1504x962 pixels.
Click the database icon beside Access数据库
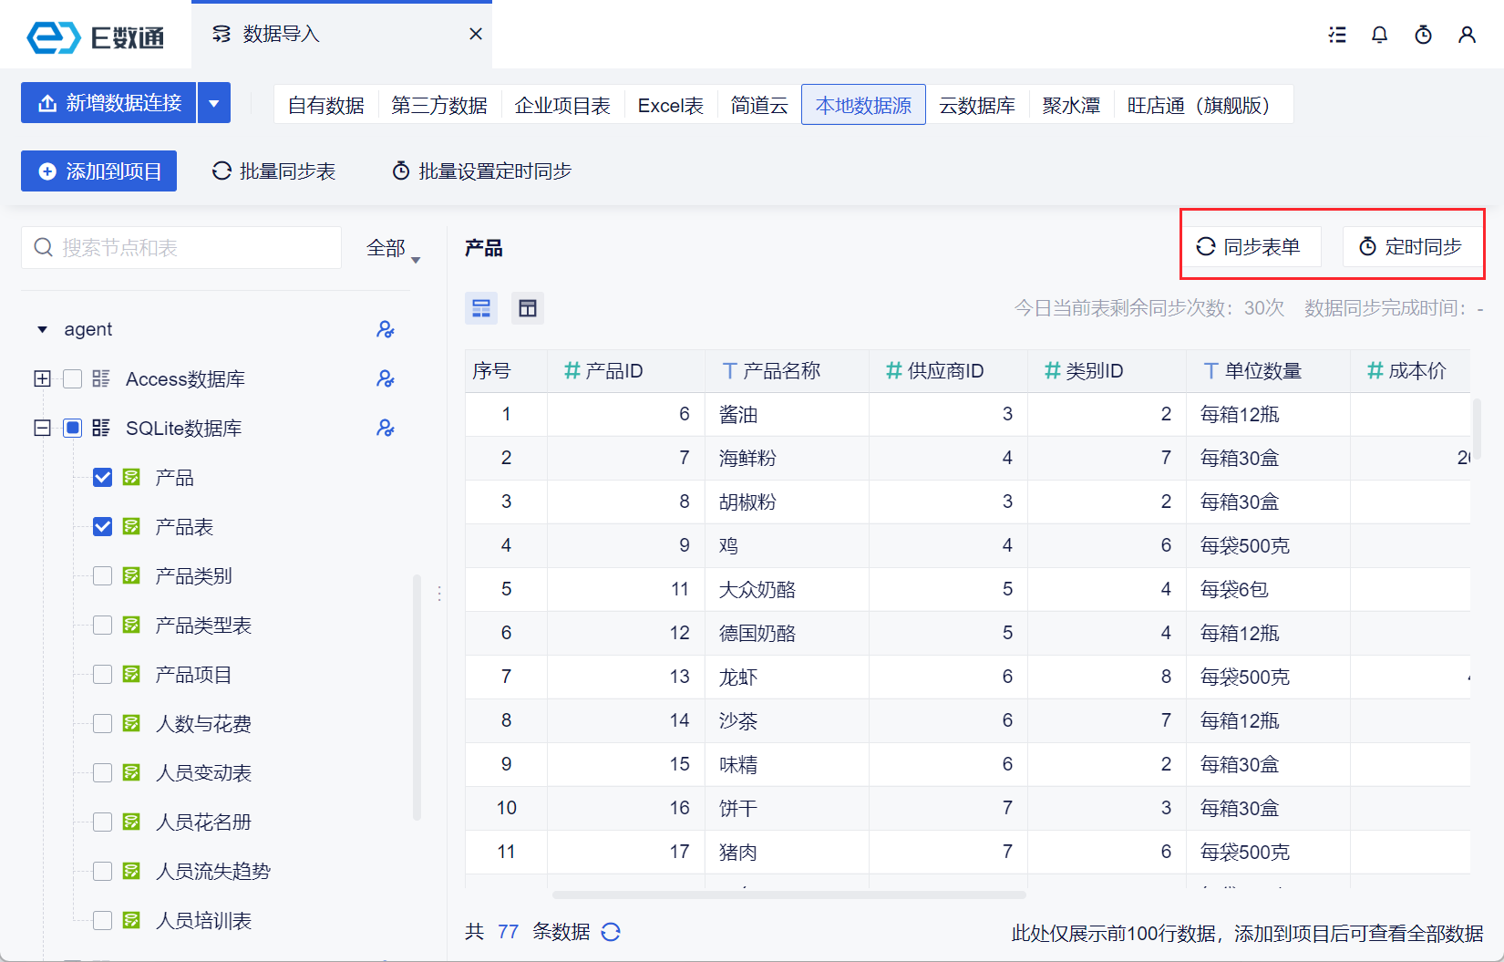click(x=101, y=378)
